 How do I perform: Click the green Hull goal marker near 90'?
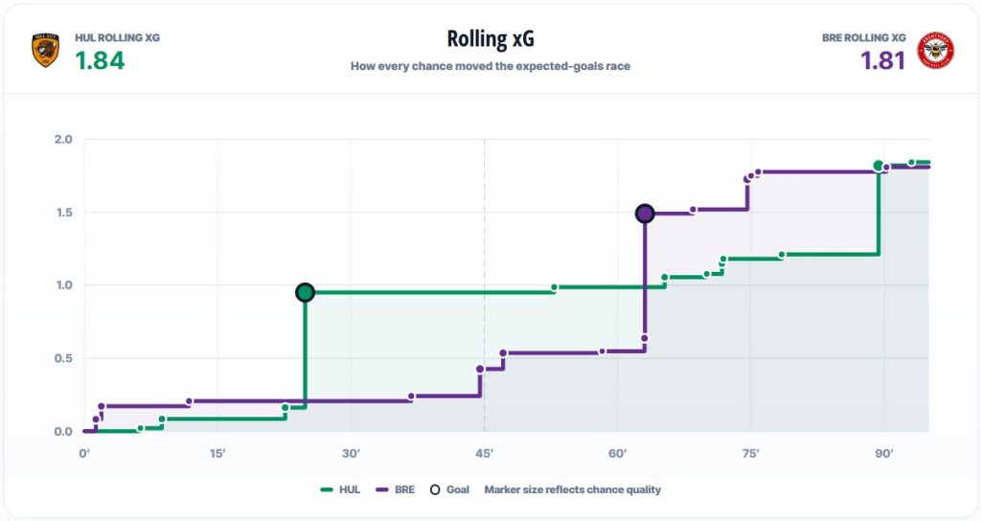coord(878,167)
